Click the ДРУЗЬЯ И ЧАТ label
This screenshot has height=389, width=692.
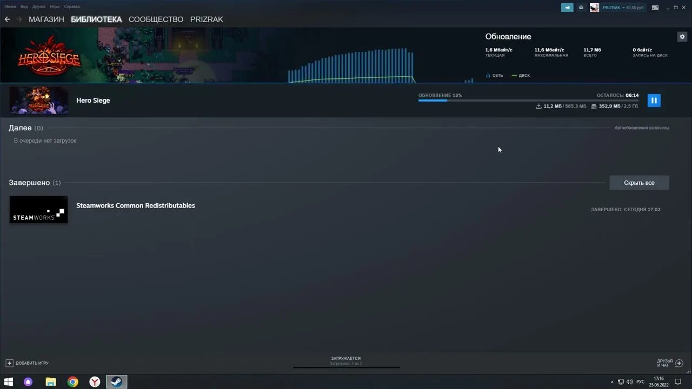(x=665, y=363)
